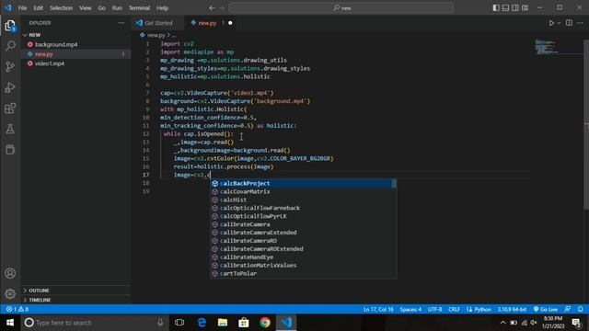Change indentation via Spaces: 4
Image resolution: width=589 pixels, height=331 pixels.
click(x=410, y=309)
